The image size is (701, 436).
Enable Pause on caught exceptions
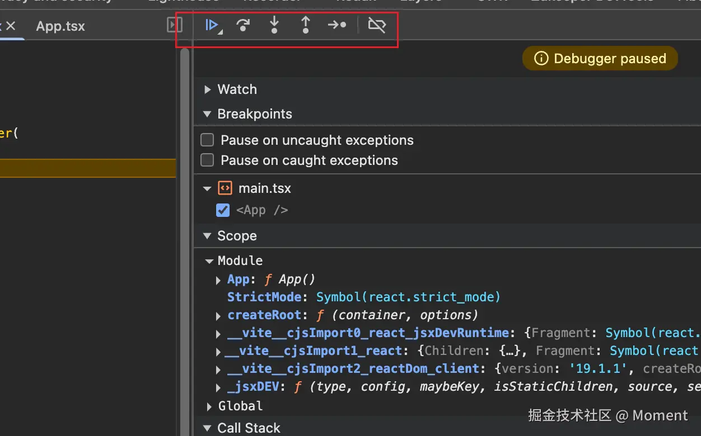click(207, 160)
